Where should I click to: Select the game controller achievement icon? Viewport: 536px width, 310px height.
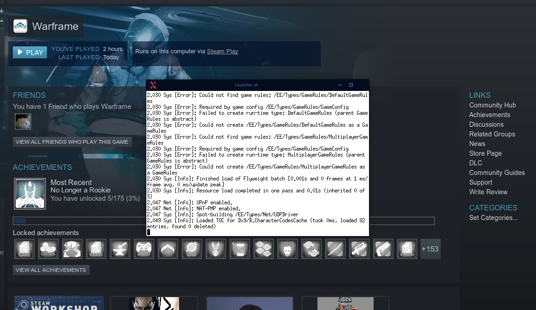tap(144, 249)
